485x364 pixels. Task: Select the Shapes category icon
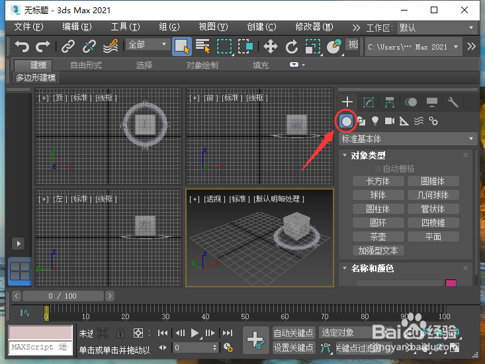[361, 122]
